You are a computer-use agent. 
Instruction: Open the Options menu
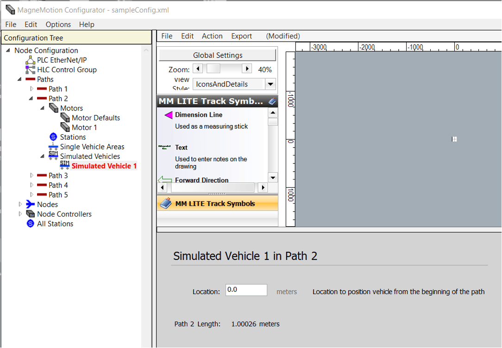tap(58, 25)
